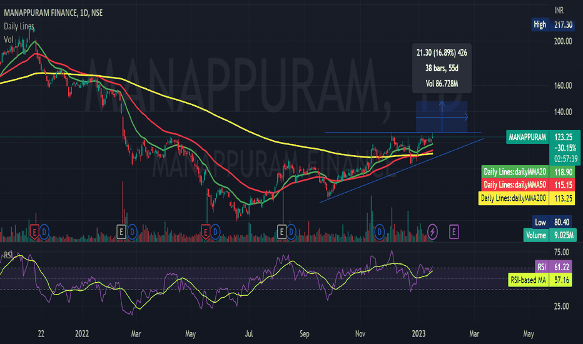Select the Volume 9.025M label

(550, 235)
